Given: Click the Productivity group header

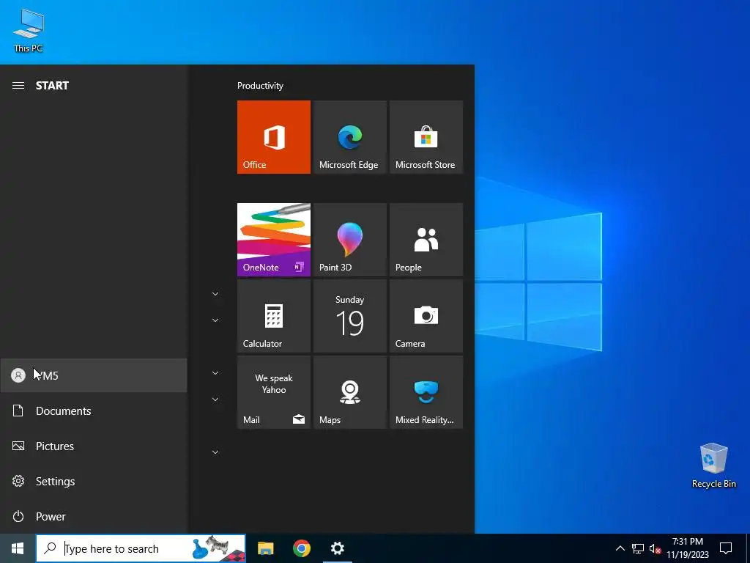Looking at the screenshot, I should coord(260,86).
